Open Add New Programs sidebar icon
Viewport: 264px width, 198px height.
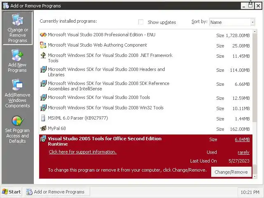pyautogui.click(x=17, y=55)
